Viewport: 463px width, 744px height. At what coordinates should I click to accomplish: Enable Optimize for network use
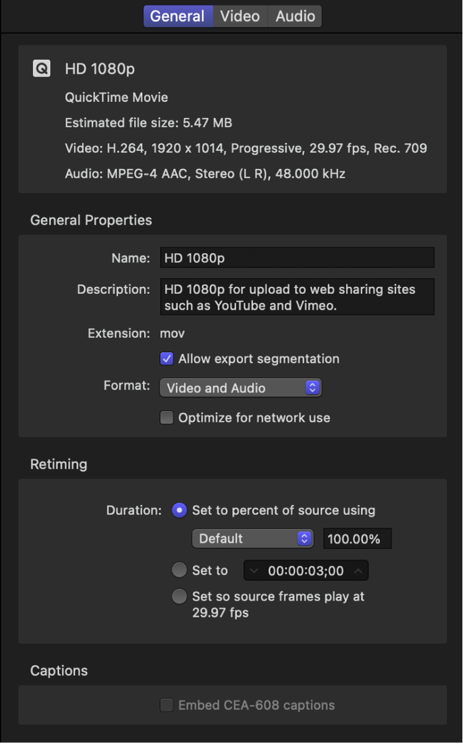click(166, 417)
